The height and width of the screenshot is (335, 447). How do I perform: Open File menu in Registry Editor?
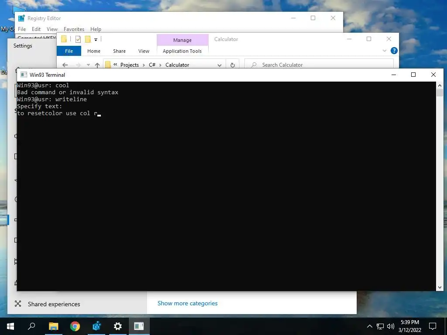[22, 29]
